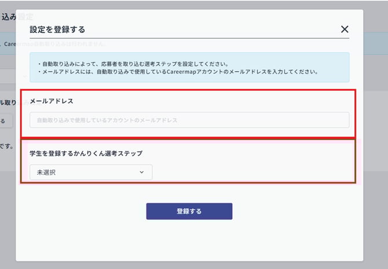Close the 設定を登録する dialog with X

point(345,30)
